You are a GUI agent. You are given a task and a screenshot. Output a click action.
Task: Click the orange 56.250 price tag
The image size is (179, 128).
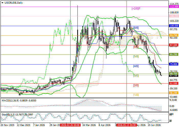coord(174,93)
